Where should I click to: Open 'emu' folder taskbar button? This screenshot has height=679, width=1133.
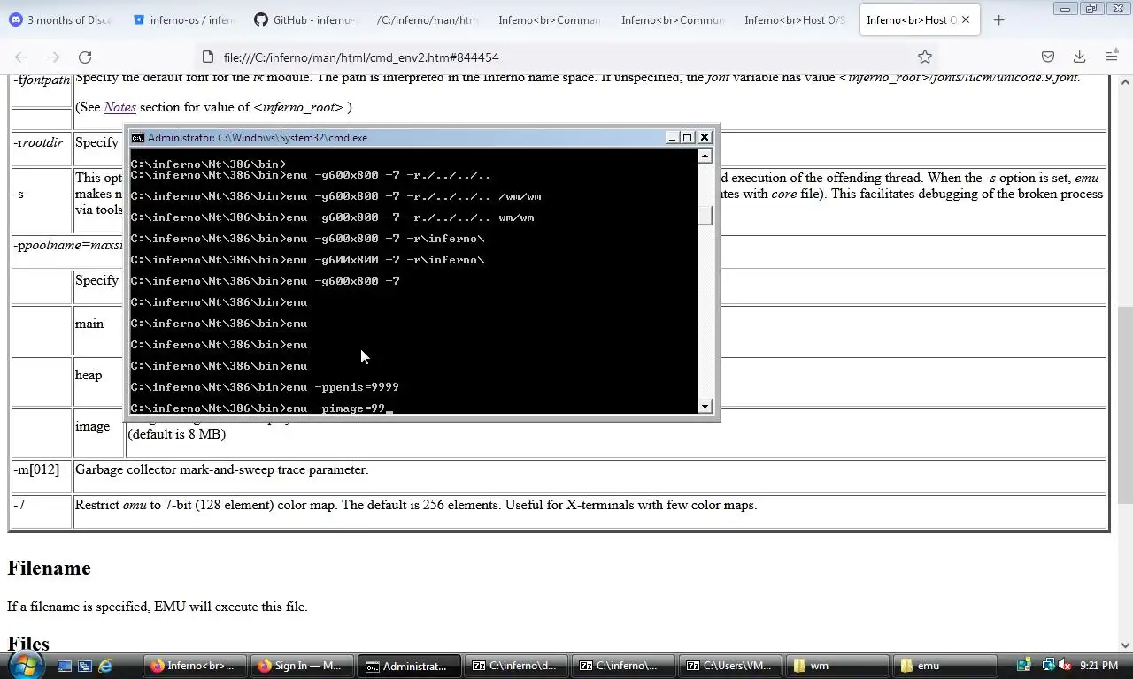(x=945, y=666)
